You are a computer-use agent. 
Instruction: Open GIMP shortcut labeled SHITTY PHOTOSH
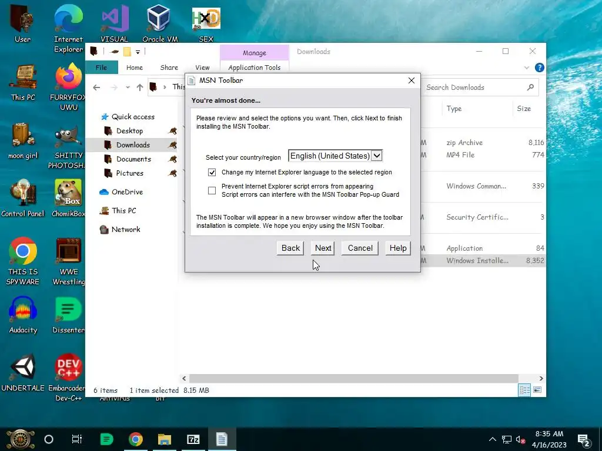68,147
